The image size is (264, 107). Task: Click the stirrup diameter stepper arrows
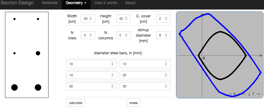tap(166, 35)
